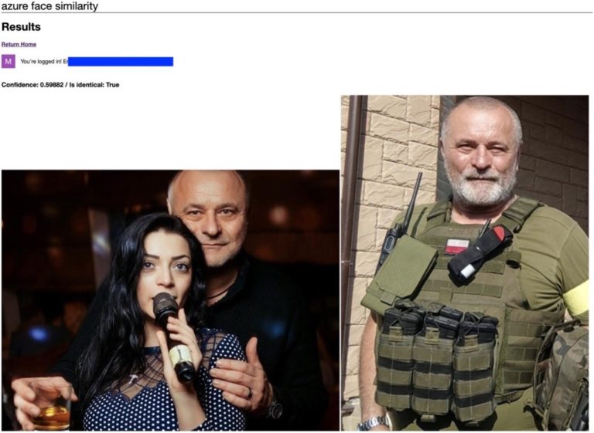Select the Results heading
The height and width of the screenshot is (433, 594).
pyautogui.click(x=21, y=27)
